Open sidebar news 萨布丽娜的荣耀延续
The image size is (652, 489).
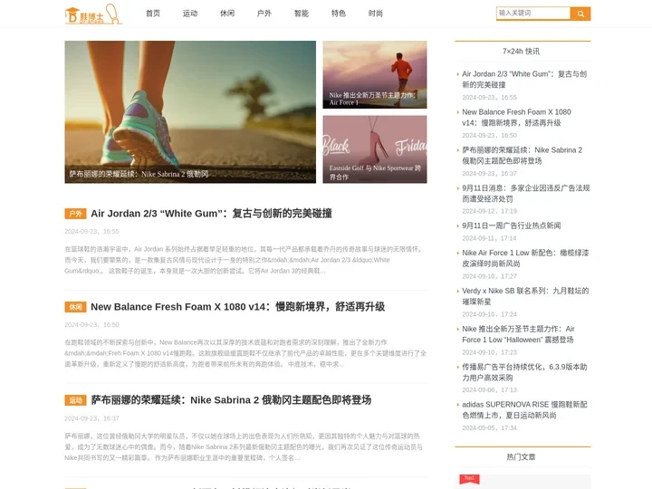tap(522, 155)
